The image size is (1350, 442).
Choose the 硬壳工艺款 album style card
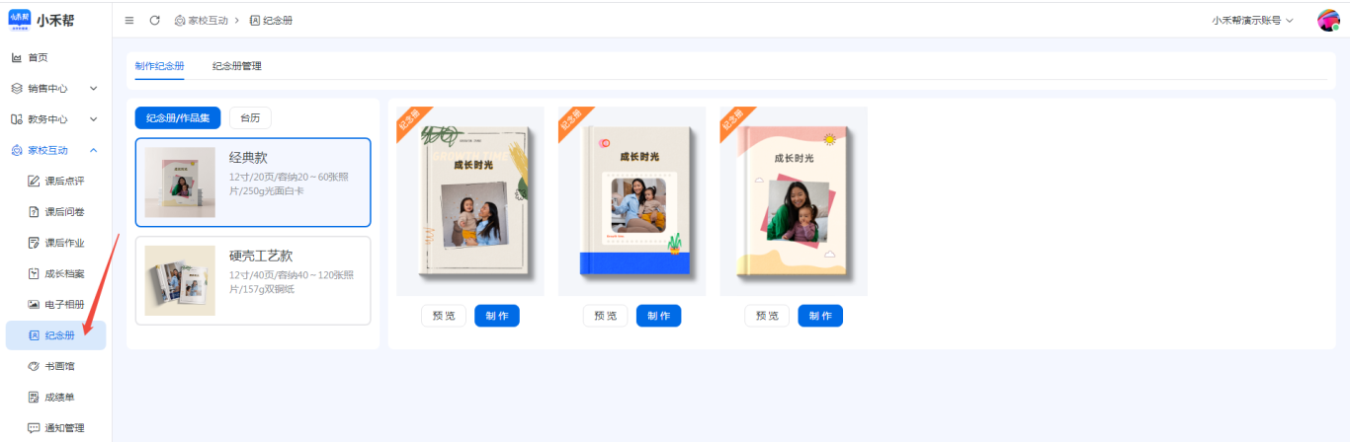click(x=253, y=280)
